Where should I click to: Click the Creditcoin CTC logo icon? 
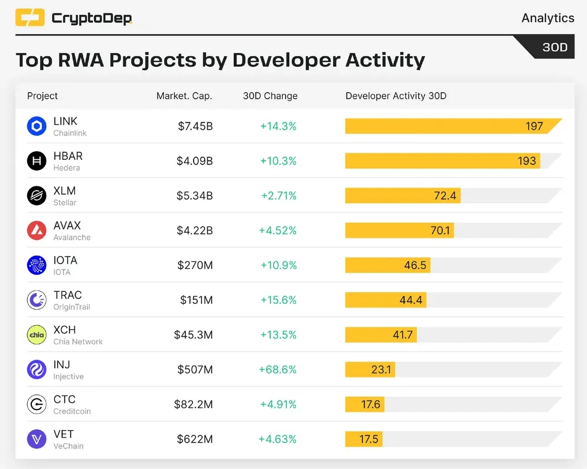[37, 404]
